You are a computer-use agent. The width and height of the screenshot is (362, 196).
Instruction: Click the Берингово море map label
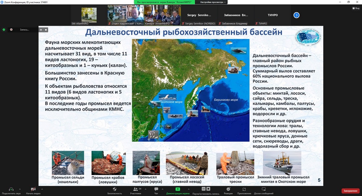[x=226, y=100]
